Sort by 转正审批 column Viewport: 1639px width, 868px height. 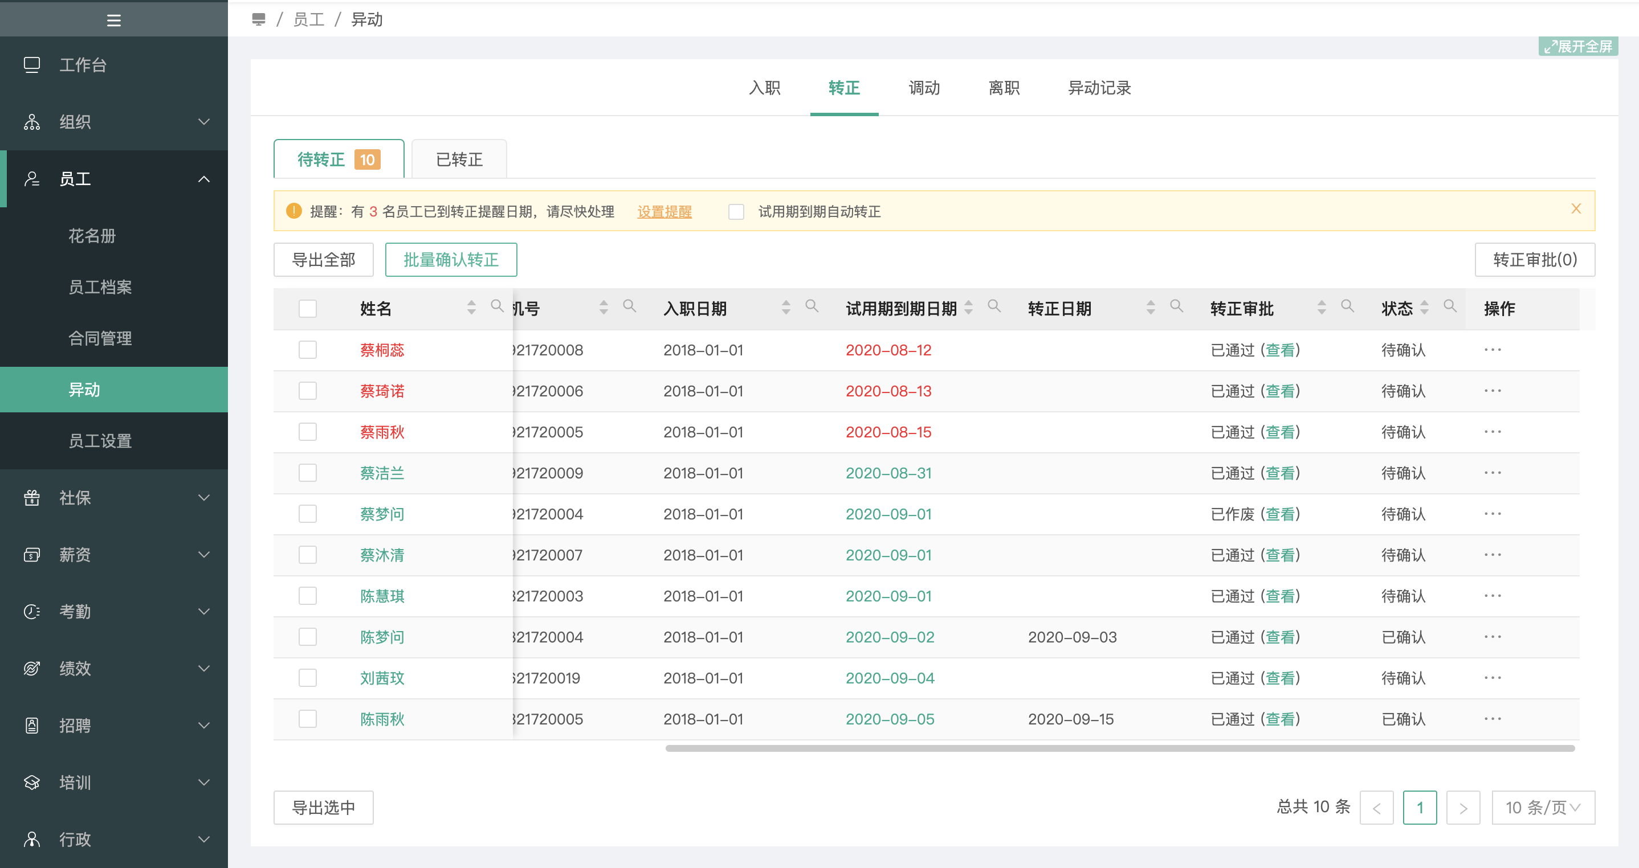(1322, 308)
